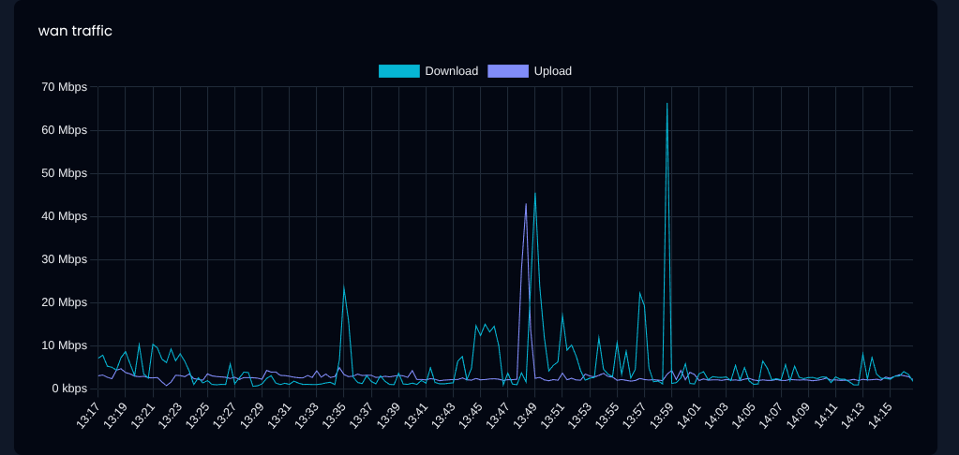Click the download spike peak at 13:35
This screenshot has width=959, height=455.
point(344,286)
